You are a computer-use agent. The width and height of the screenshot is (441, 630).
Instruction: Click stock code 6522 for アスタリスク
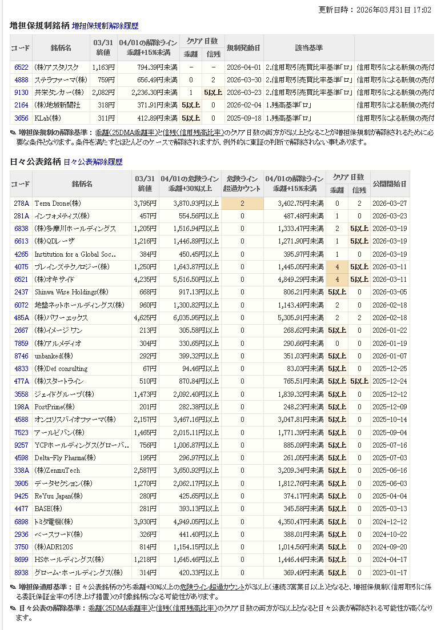[x=21, y=67]
